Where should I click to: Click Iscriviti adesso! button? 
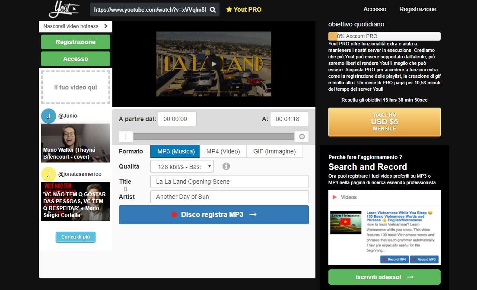(384, 277)
